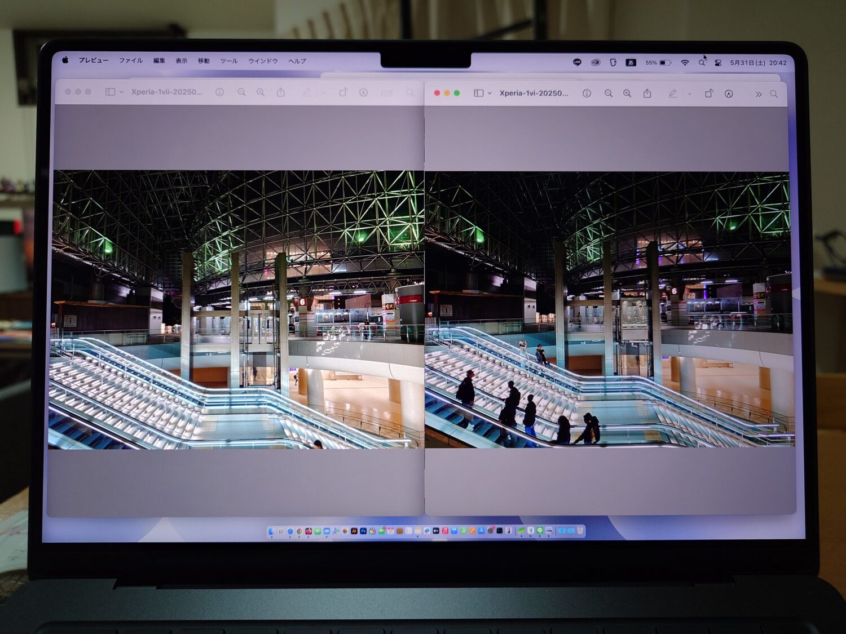
Task: Open sidebar view options chevron in Xperia-1vi window
Action: pos(490,94)
